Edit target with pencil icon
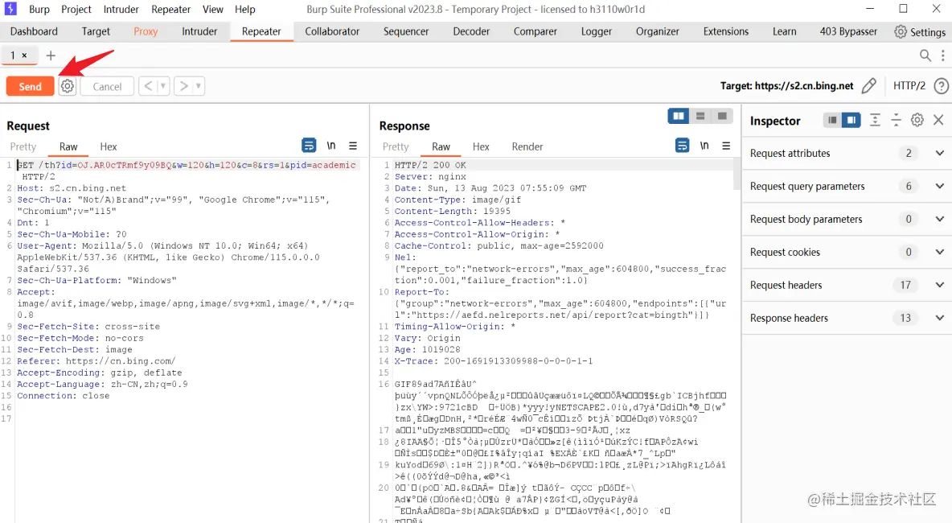The image size is (952, 523). (869, 85)
